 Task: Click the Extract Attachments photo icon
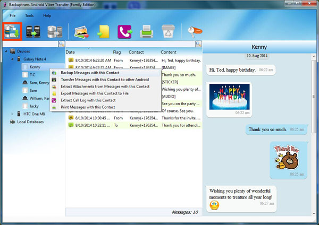pyautogui.click(x=81, y=32)
